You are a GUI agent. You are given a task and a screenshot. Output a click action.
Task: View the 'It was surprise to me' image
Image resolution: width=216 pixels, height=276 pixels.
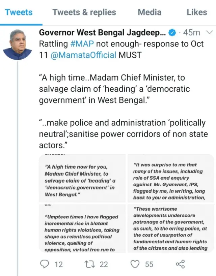pos(170,179)
